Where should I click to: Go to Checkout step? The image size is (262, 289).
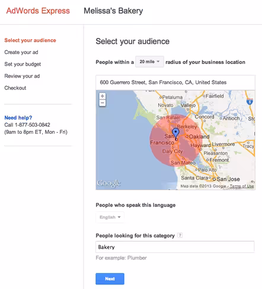(15, 88)
